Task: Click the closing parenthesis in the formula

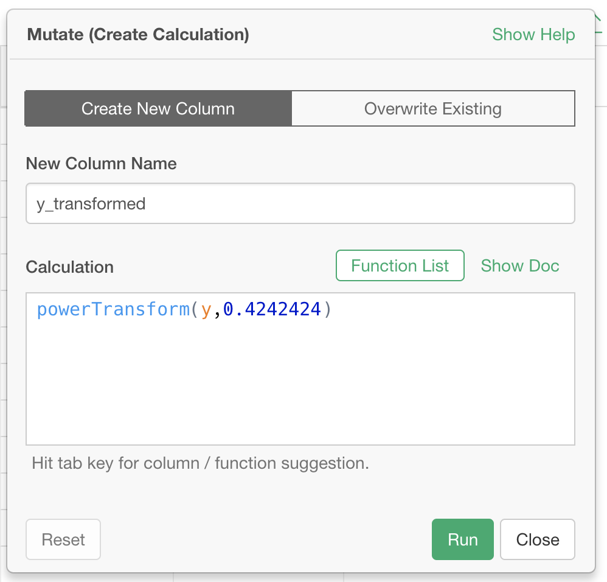Action: [x=328, y=310]
